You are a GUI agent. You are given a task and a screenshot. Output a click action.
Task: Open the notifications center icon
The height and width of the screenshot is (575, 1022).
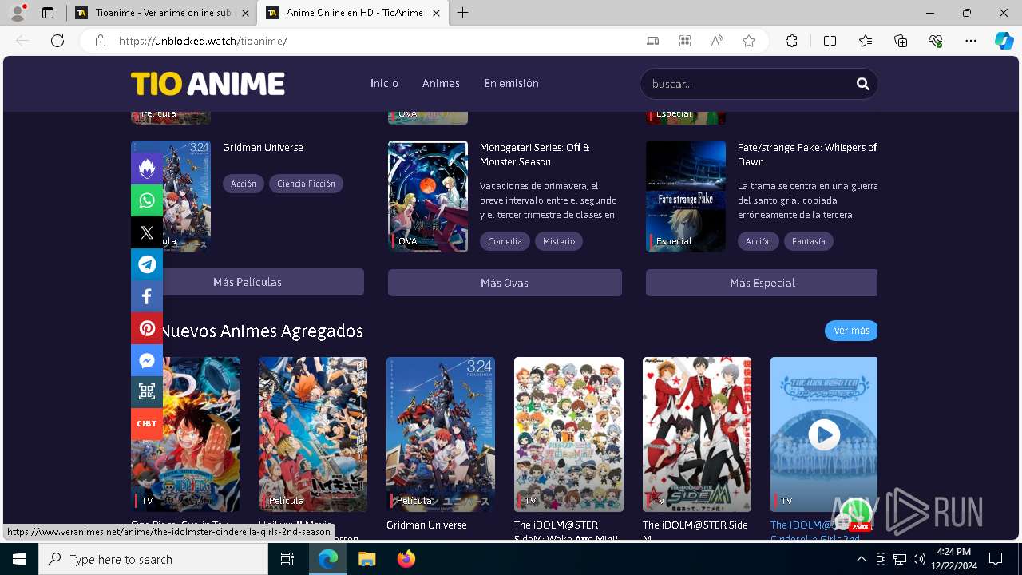click(996, 559)
